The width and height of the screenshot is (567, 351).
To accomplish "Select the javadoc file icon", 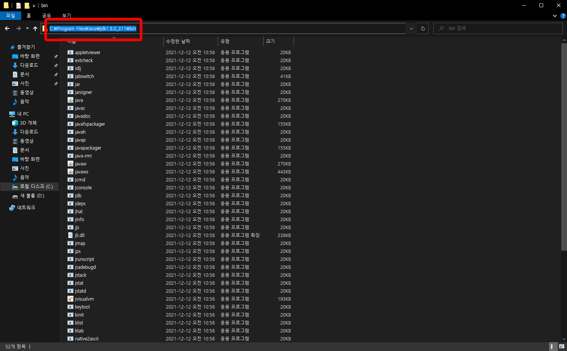I will pos(70,116).
